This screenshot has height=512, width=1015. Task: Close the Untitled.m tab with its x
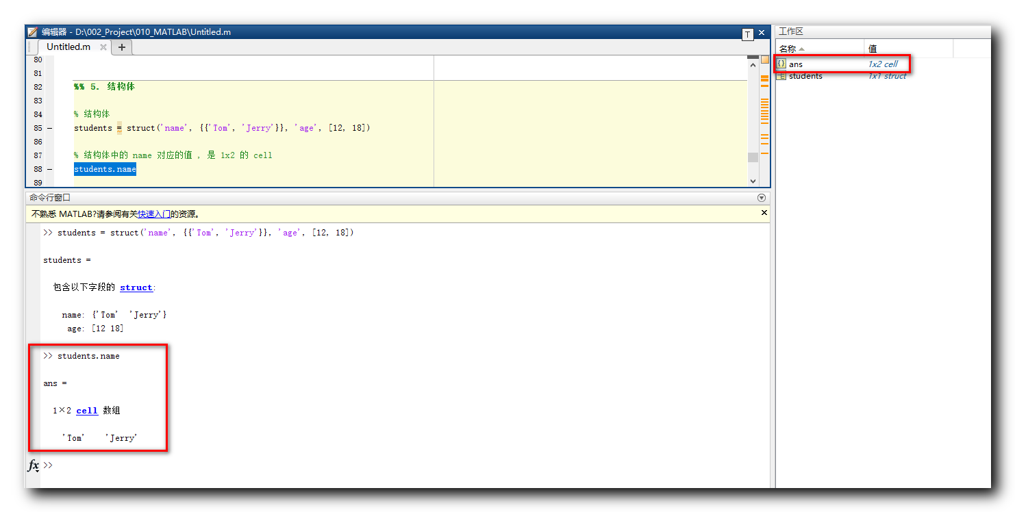point(103,47)
